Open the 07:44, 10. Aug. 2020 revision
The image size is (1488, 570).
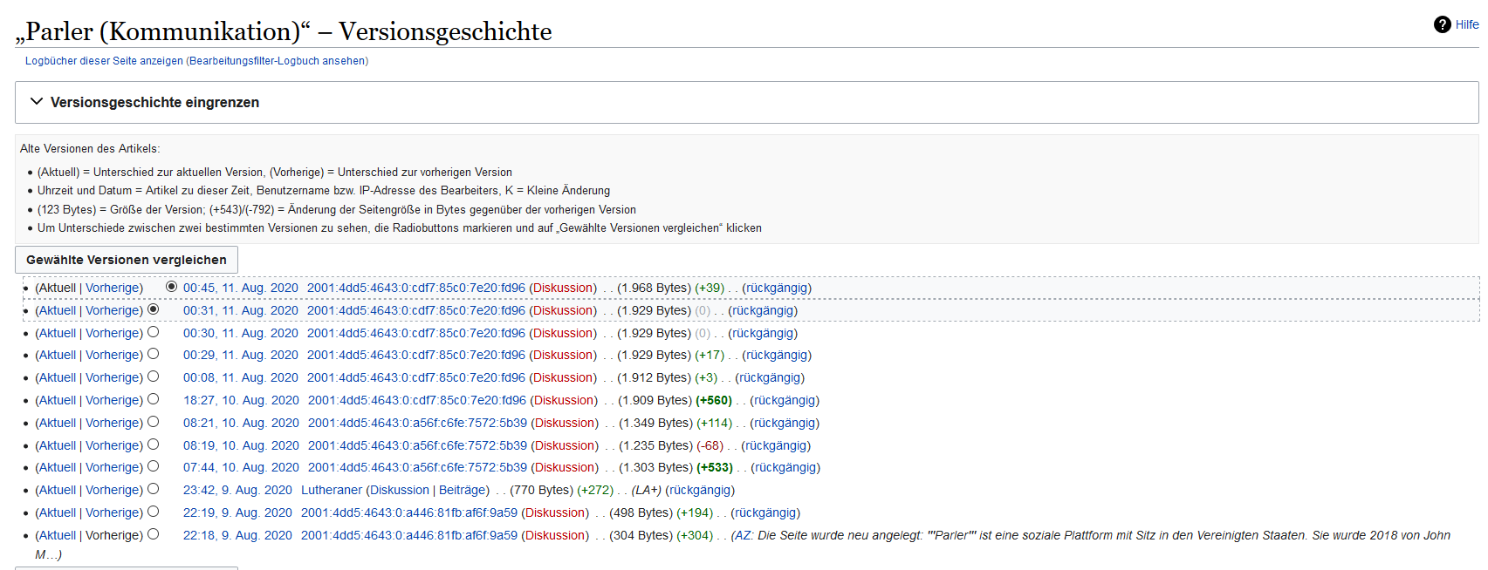pos(241,468)
